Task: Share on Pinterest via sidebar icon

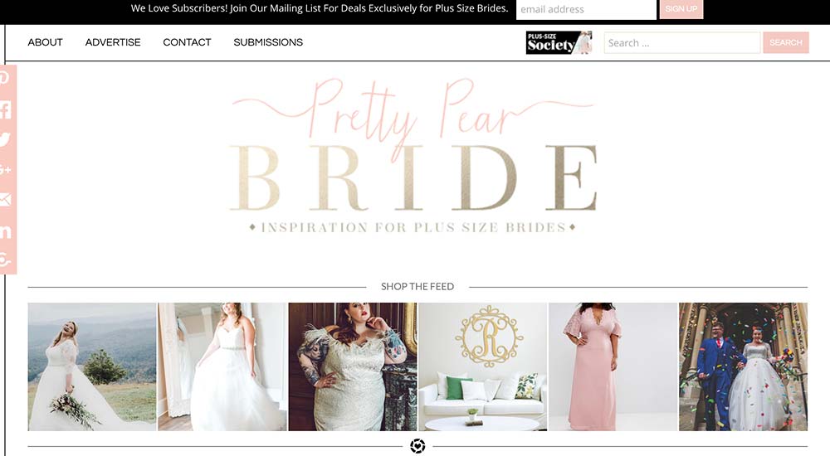Action: coord(5,78)
